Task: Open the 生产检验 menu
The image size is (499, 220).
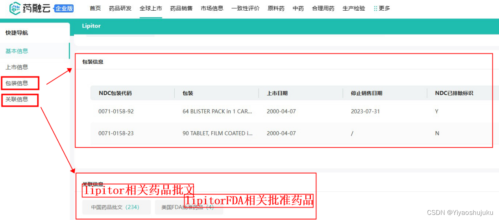Action: click(x=354, y=8)
